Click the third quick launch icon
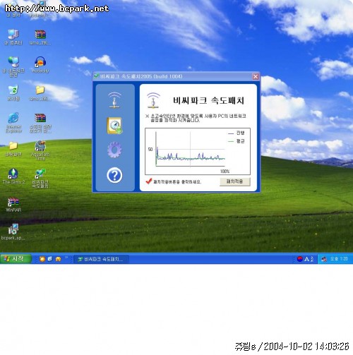Screen dimensions: 353x355 [58, 259]
